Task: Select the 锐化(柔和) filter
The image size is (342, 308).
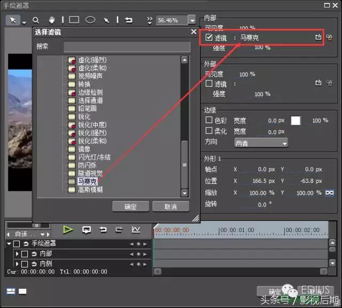Action: pos(92,141)
